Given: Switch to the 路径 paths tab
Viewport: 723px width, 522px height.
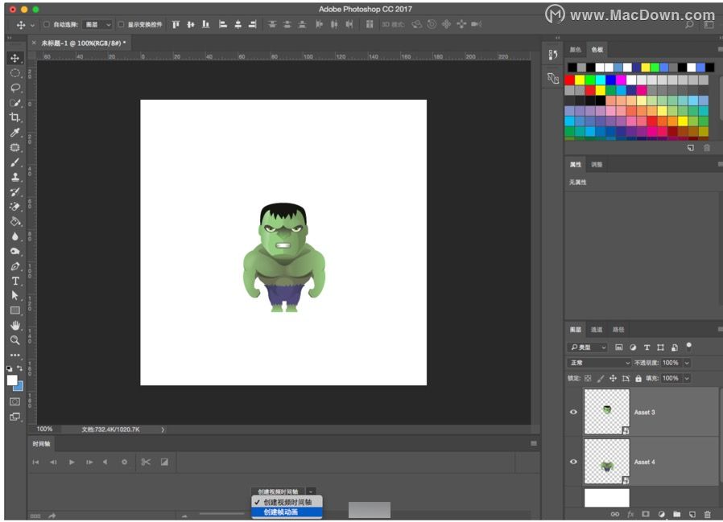Looking at the screenshot, I should [618, 330].
